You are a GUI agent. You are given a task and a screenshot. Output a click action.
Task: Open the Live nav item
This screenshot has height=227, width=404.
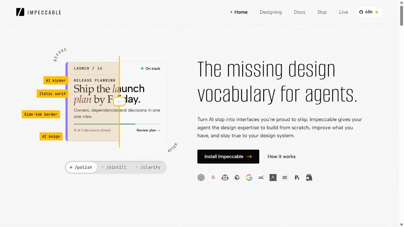point(344,12)
